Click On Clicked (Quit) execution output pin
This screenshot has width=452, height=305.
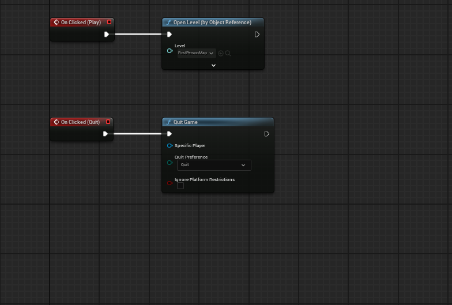(x=105, y=134)
